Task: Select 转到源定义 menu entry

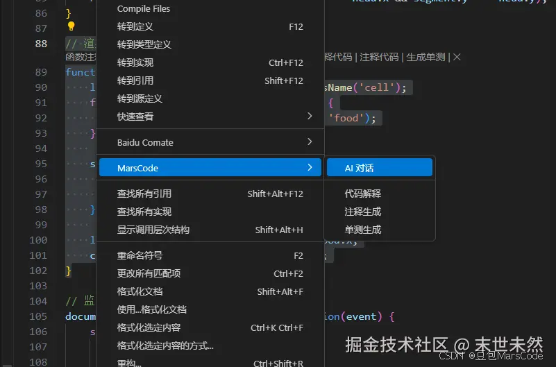Action: 210,99
